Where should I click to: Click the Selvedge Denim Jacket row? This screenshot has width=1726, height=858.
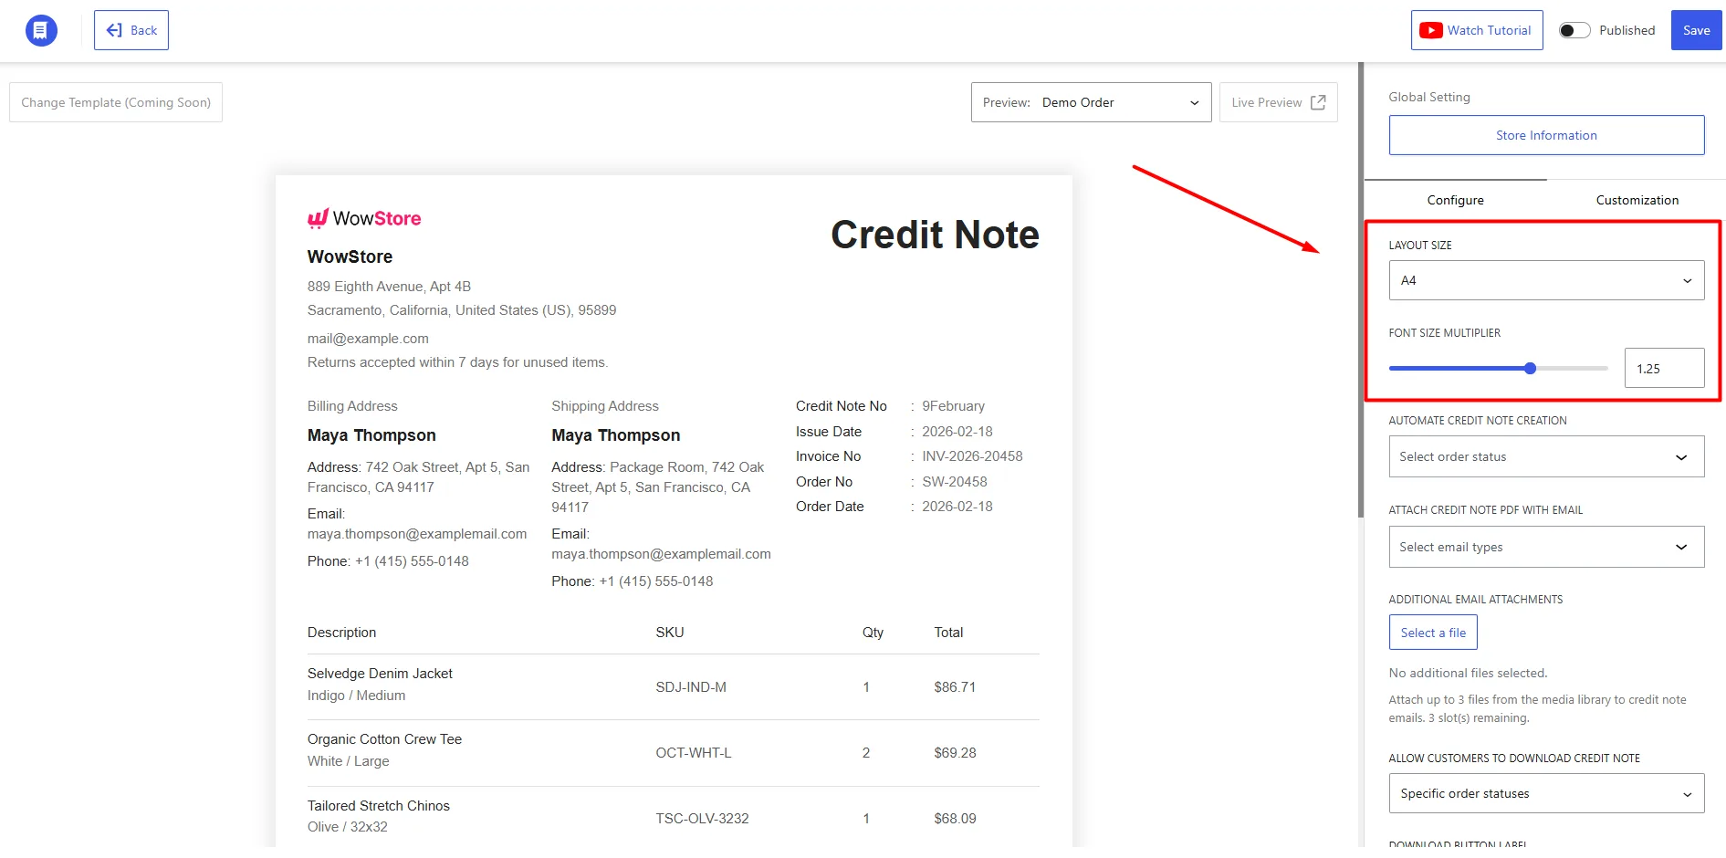[x=674, y=686]
